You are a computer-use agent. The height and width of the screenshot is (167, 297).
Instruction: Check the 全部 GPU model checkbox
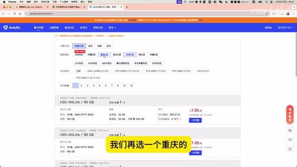[74, 71]
